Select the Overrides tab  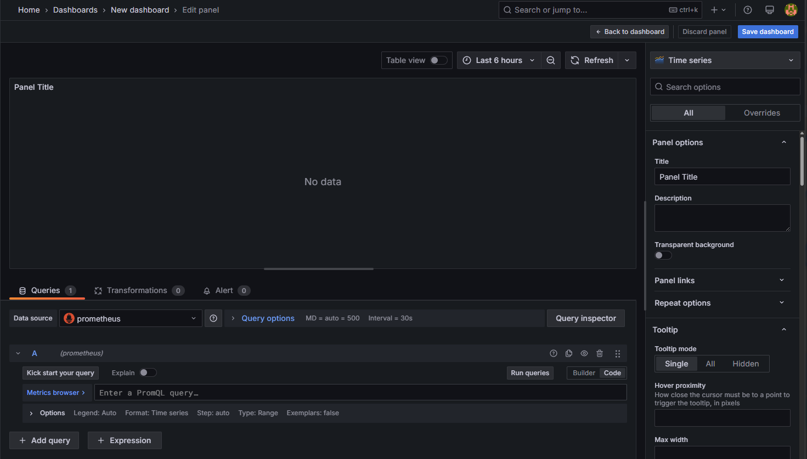coord(762,113)
